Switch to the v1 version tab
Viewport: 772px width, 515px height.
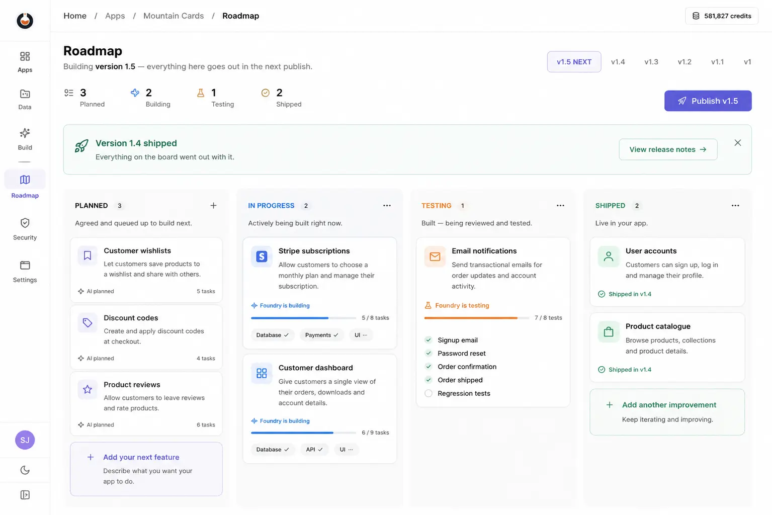(x=747, y=62)
